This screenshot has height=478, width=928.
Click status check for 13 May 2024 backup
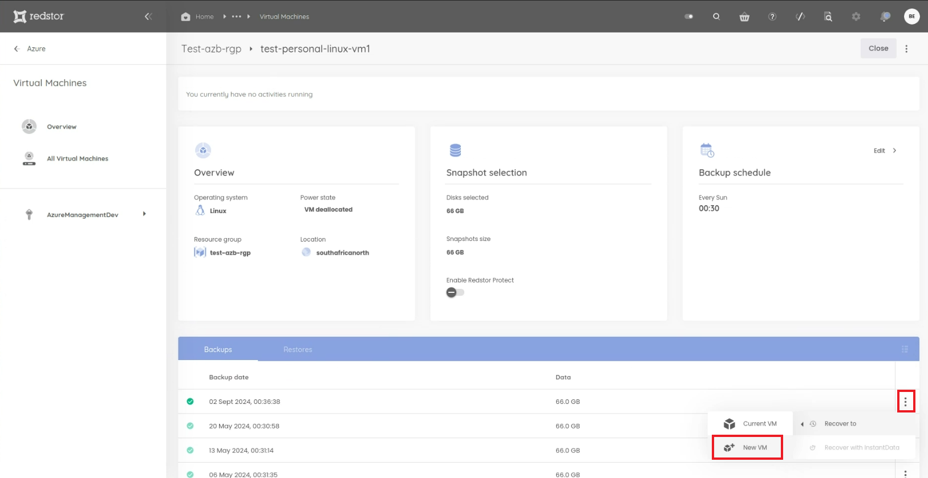[190, 450]
